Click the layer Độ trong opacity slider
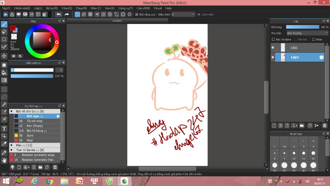Viewport: 330px width, 186px height. tap(302, 27)
